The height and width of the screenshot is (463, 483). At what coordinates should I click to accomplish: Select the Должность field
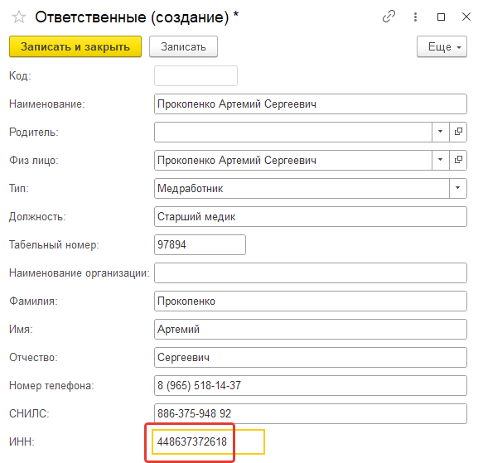[x=311, y=216]
